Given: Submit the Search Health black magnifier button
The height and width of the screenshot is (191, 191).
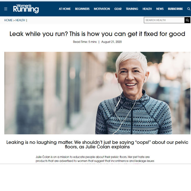Looking at the screenshot, I should tap(187, 20).
